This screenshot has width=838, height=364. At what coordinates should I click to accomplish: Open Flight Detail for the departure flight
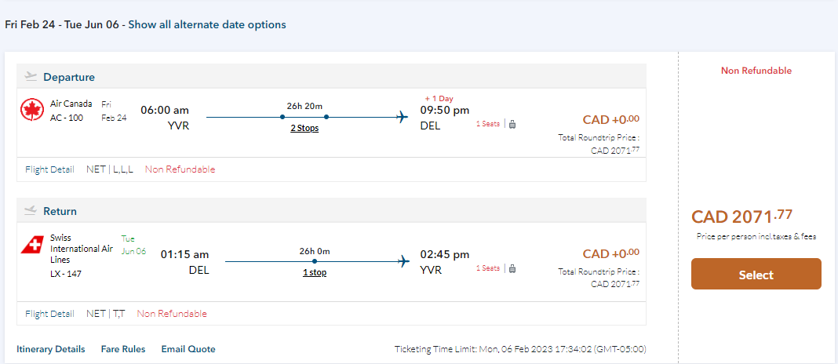(49, 169)
